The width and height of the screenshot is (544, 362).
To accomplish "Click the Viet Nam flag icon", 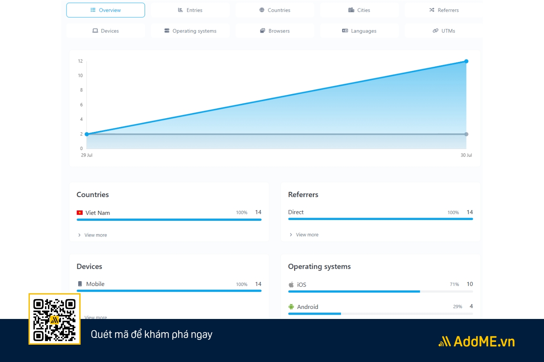I will coord(80,213).
